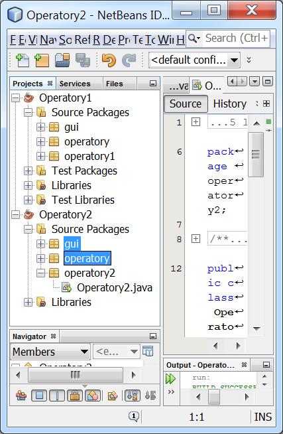The width and height of the screenshot is (283, 434).
Task: Click the Navigator horizontal scrollbar thumb
Action: pyautogui.click(x=76, y=375)
